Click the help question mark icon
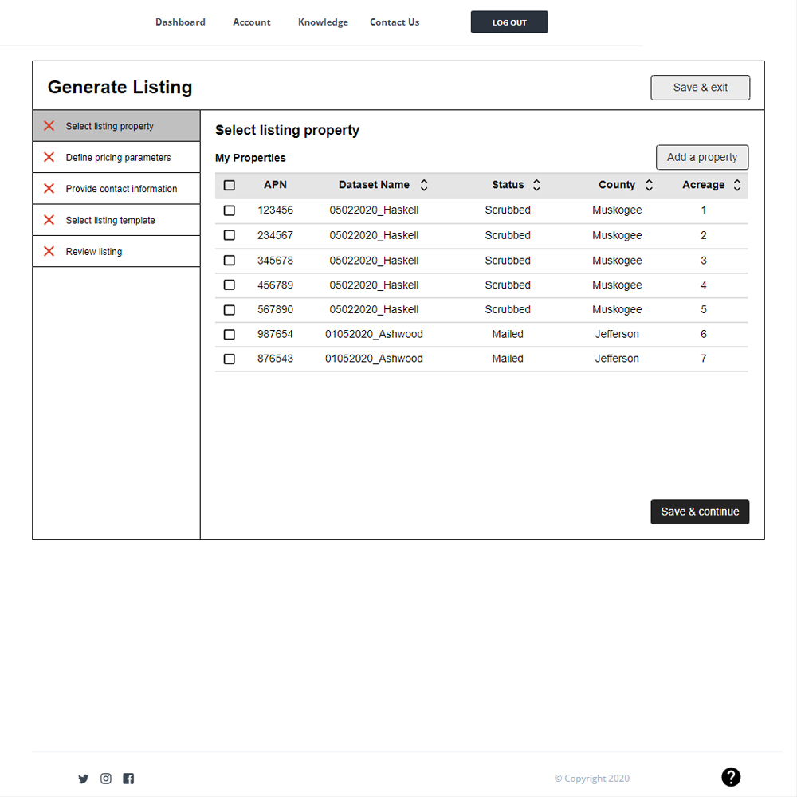797x797 pixels. pyautogui.click(x=731, y=777)
